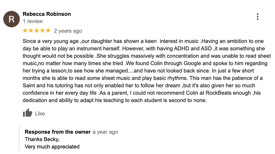Image resolution: width=275 pixels, height=154 pixels.
Task: Click the first gold rating star
Action: (x=25, y=30)
